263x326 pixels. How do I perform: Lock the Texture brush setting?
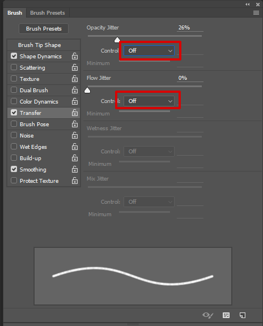(75, 79)
